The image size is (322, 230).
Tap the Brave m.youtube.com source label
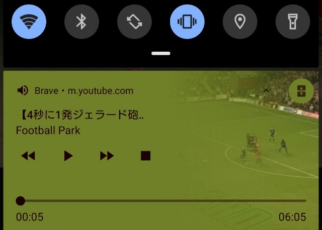click(x=84, y=91)
